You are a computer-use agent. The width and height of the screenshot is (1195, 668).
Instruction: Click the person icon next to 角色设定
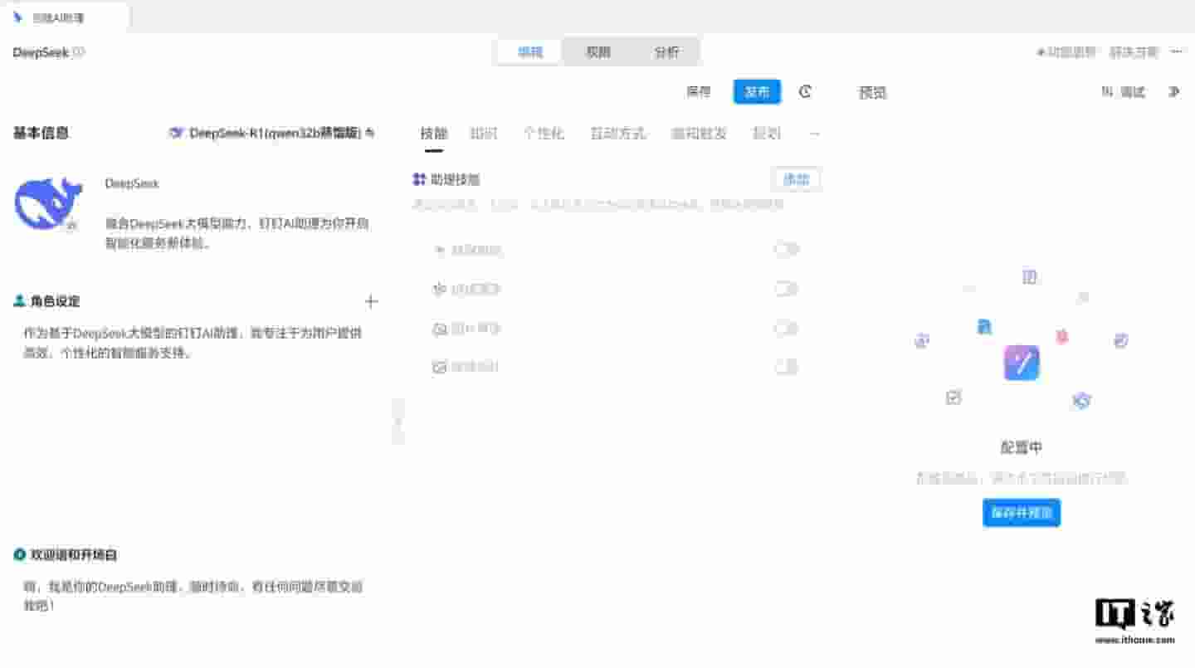18,301
